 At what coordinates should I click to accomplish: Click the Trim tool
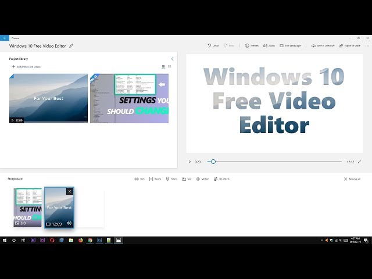(139, 179)
